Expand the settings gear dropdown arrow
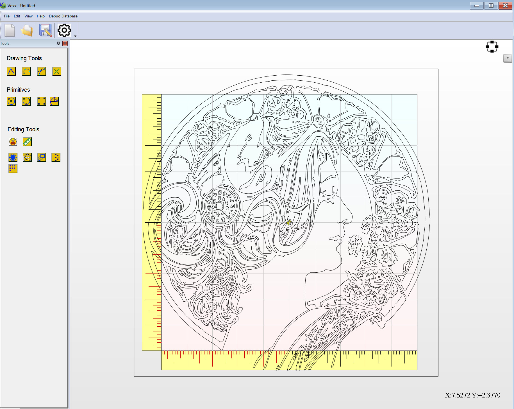Image resolution: width=514 pixels, height=409 pixels. (75, 36)
